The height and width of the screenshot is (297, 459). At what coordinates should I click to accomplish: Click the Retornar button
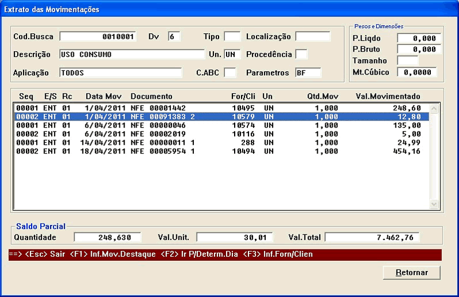(x=411, y=273)
